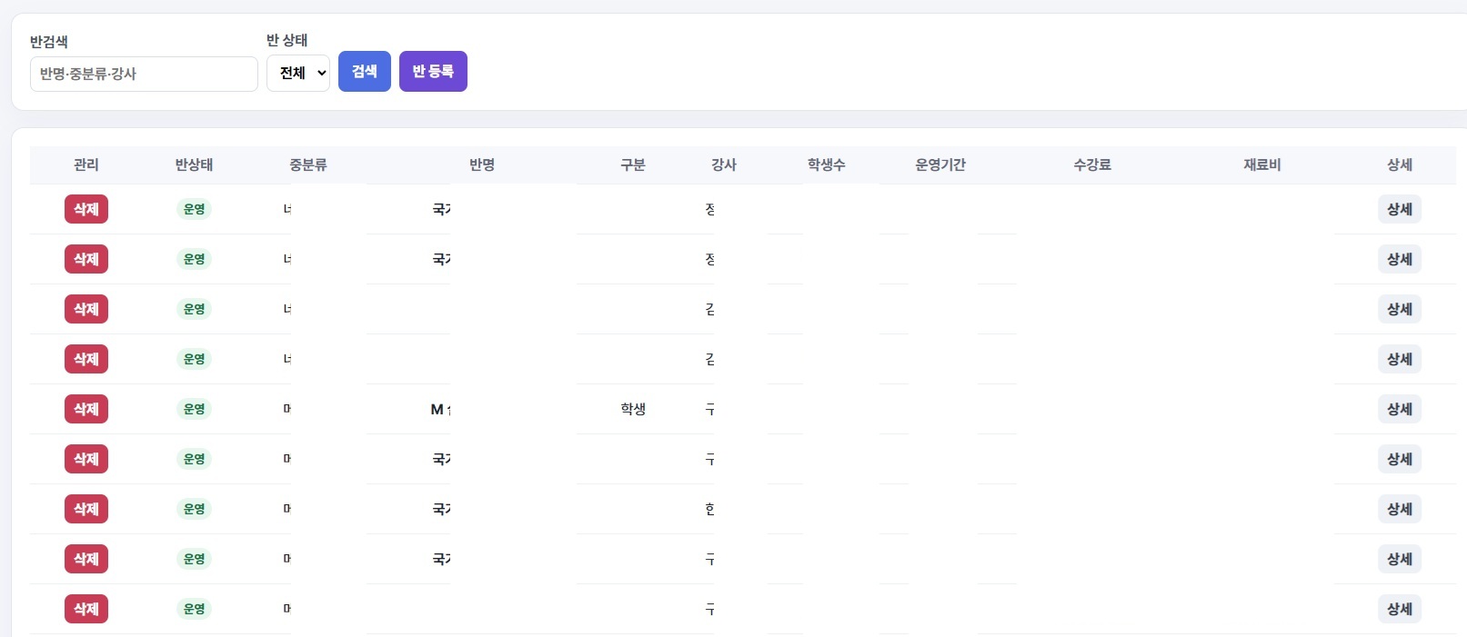The image size is (1467, 637).
Task: Click the purple 반 등록 button
Action: 433,71
